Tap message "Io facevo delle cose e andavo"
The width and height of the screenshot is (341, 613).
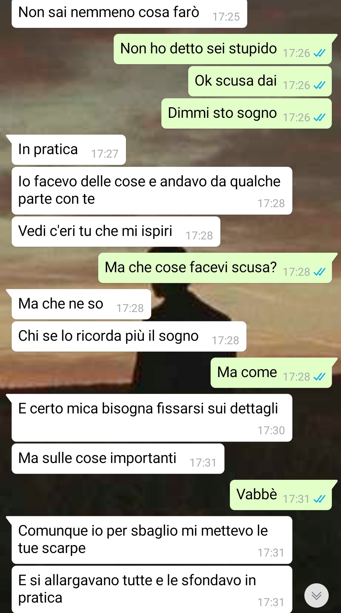[152, 191]
